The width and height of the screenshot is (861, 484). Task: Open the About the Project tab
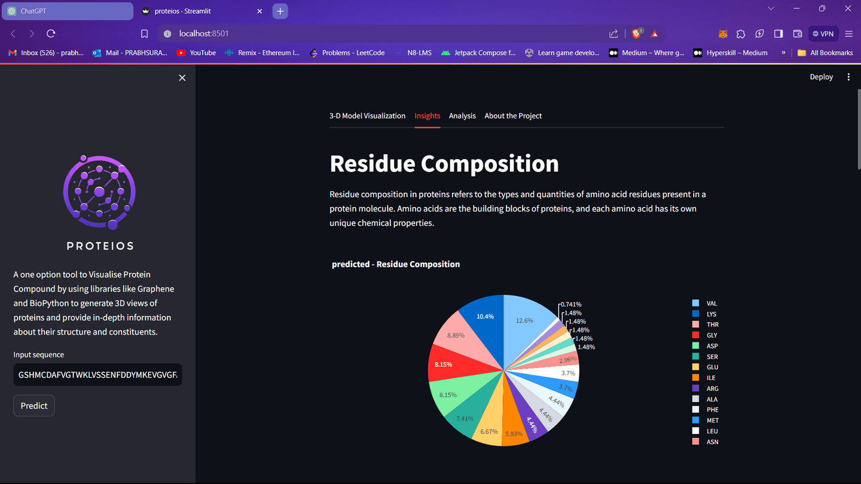point(513,116)
